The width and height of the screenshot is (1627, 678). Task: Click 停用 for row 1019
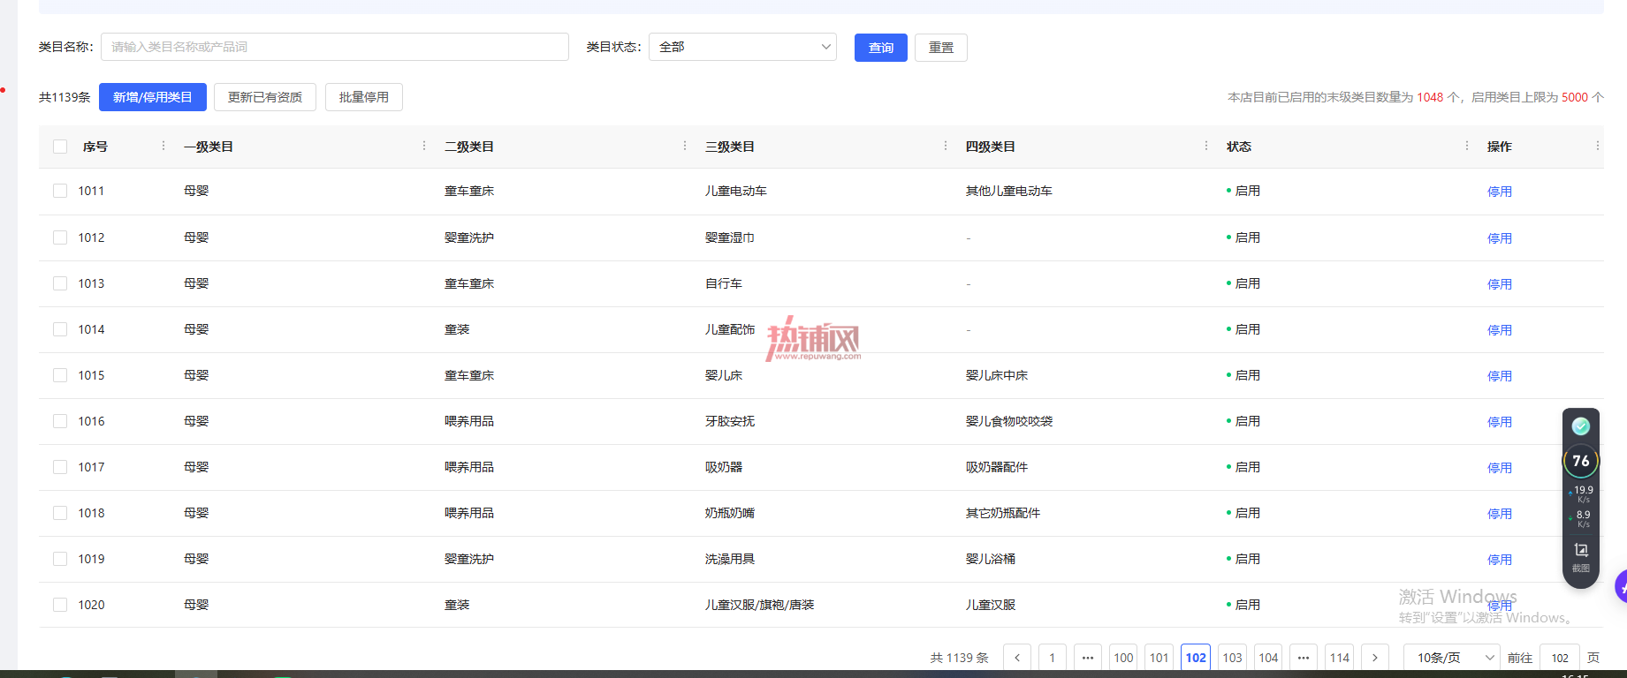pos(1500,560)
